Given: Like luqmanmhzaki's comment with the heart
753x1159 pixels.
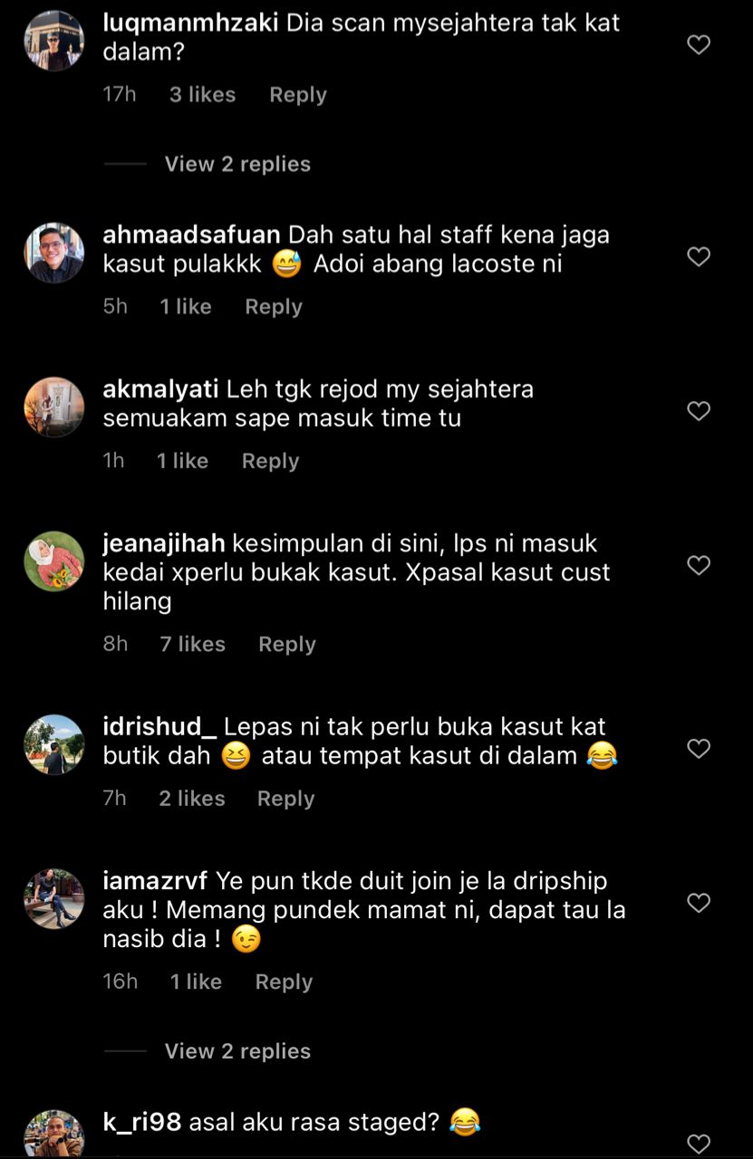Looking at the screenshot, I should (x=699, y=44).
